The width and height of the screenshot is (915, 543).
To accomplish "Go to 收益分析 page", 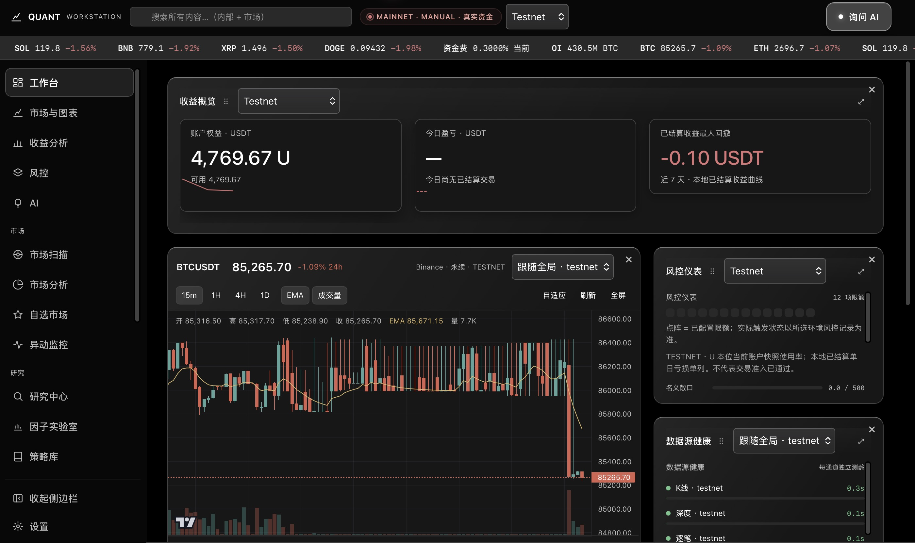I will [70, 143].
